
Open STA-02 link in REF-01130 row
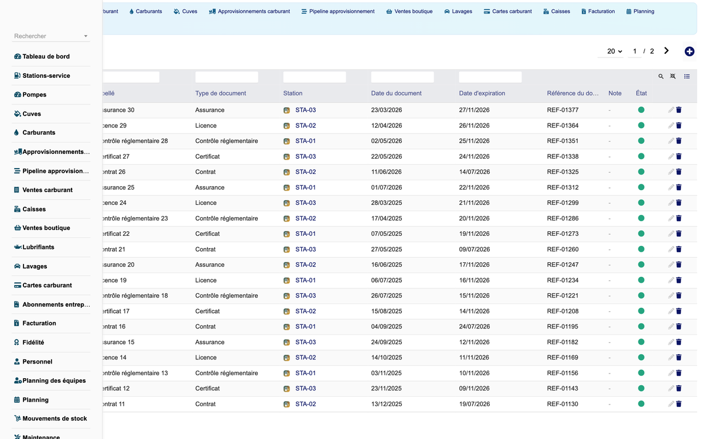[x=305, y=404]
